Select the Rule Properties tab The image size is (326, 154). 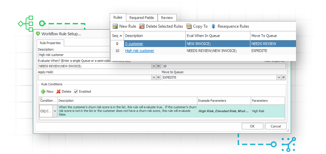pyautogui.click(x=50, y=43)
